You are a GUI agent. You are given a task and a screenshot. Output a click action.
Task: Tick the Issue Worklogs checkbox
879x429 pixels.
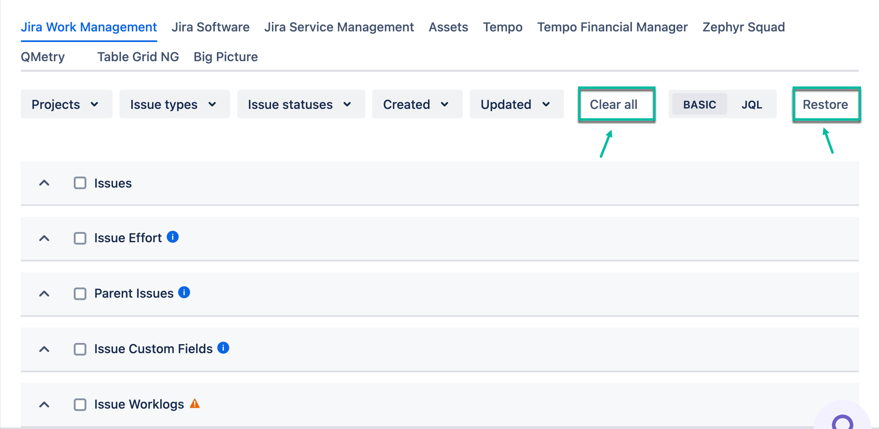[x=80, y=405]
